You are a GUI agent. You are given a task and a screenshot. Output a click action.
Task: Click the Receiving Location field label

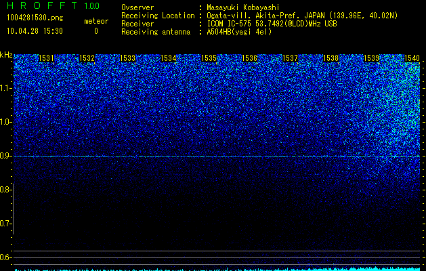158,16
